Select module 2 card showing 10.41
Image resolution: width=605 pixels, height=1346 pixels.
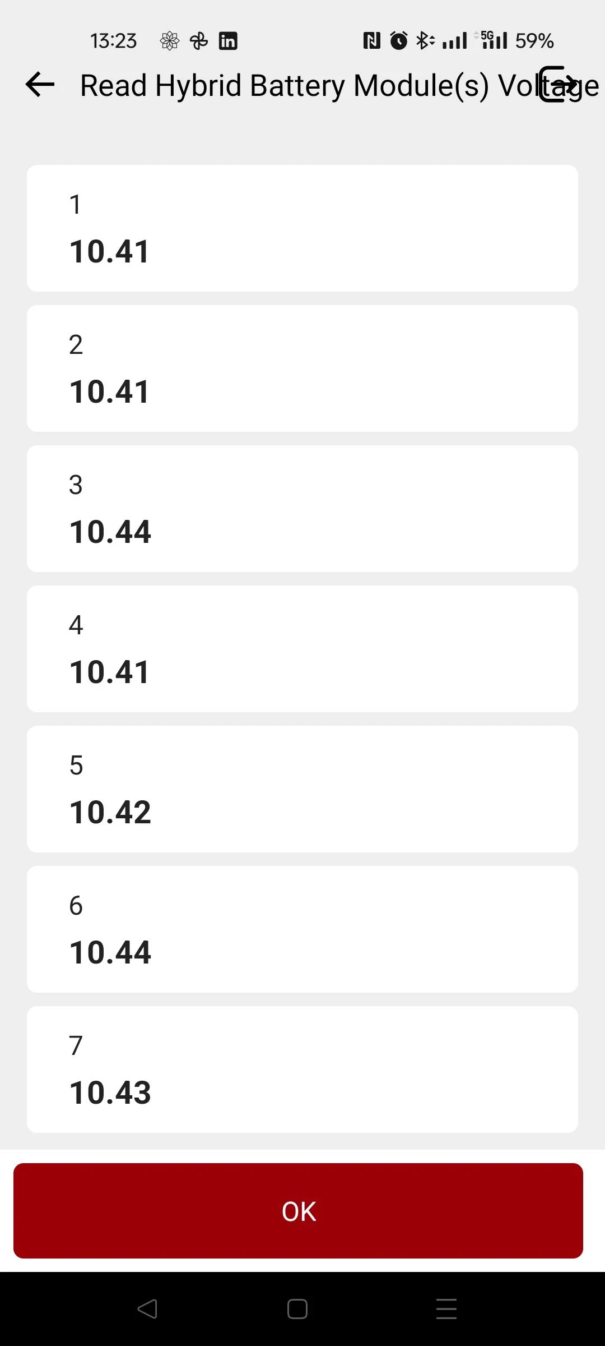click(x=302, y=368)
